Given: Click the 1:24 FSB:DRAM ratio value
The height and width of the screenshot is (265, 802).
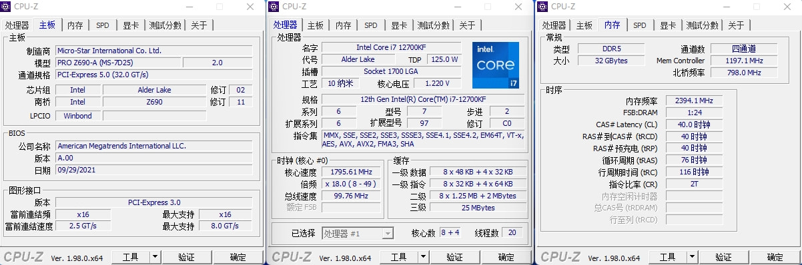Looking at the screenshot, I should click(x=693, y=113).
